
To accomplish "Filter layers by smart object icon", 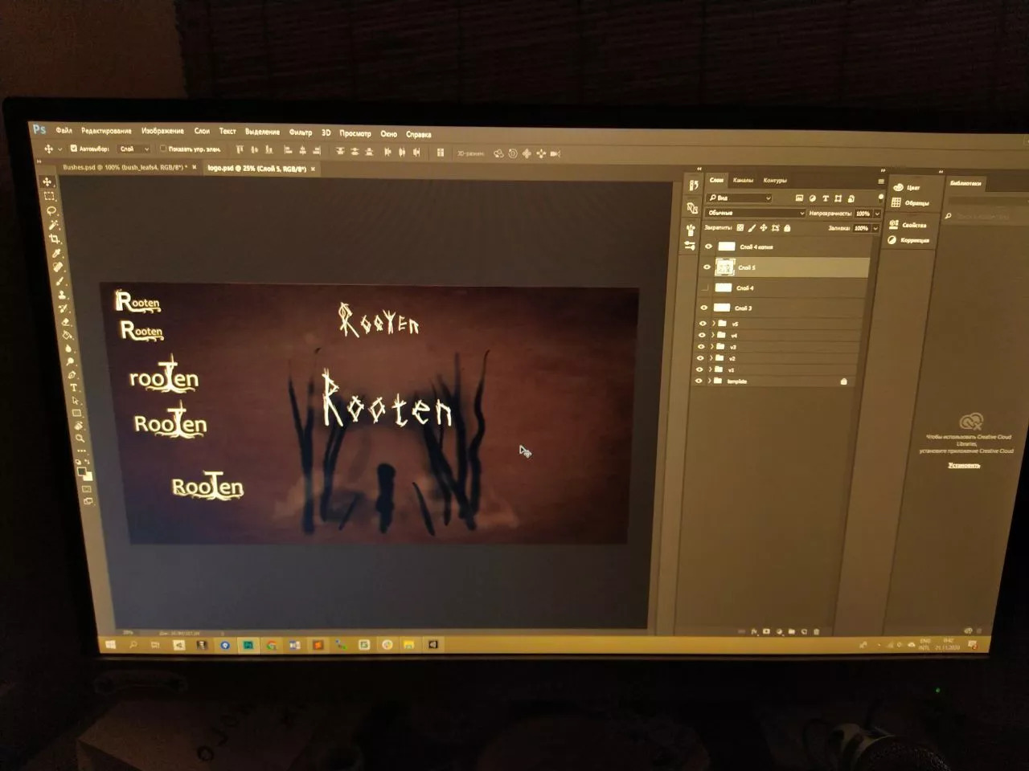I will point(851,198).
